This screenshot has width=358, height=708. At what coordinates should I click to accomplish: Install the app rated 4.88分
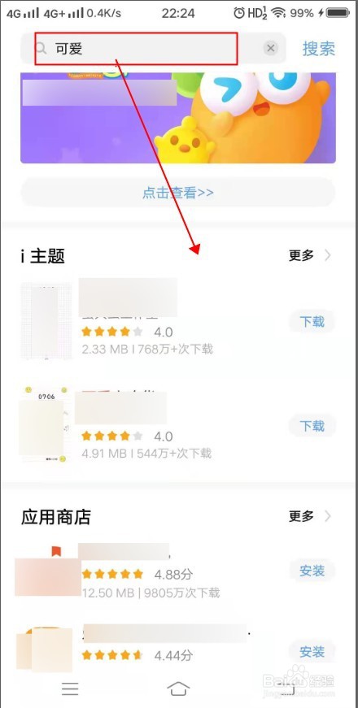pos(312,571)
